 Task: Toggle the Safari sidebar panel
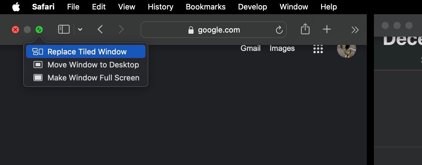64,30
